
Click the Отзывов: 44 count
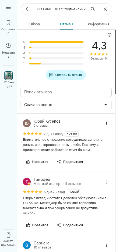click(99, 58)
